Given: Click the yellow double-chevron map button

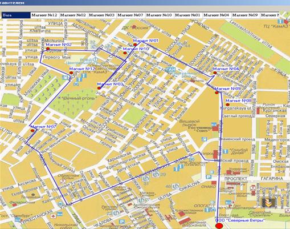Looking at the screenshot, I should point(268,203).
